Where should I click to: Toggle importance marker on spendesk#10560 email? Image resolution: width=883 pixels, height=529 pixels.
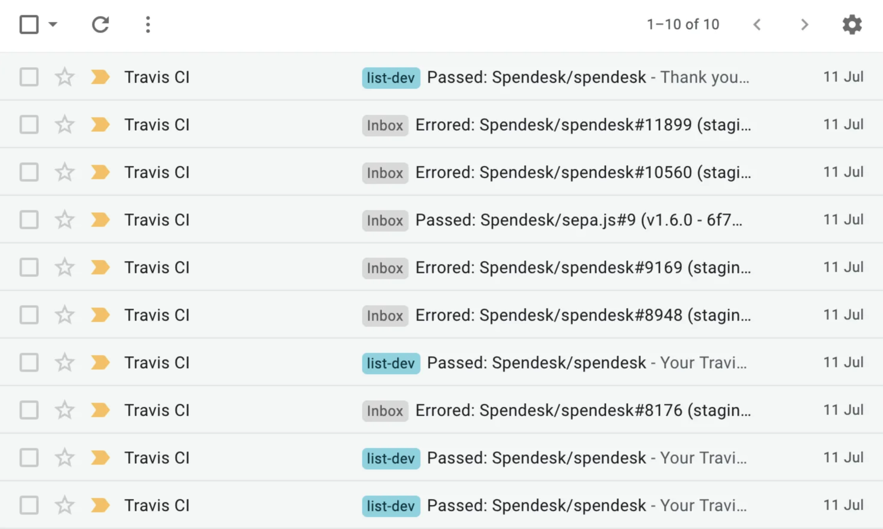click(x=100, y=172)
